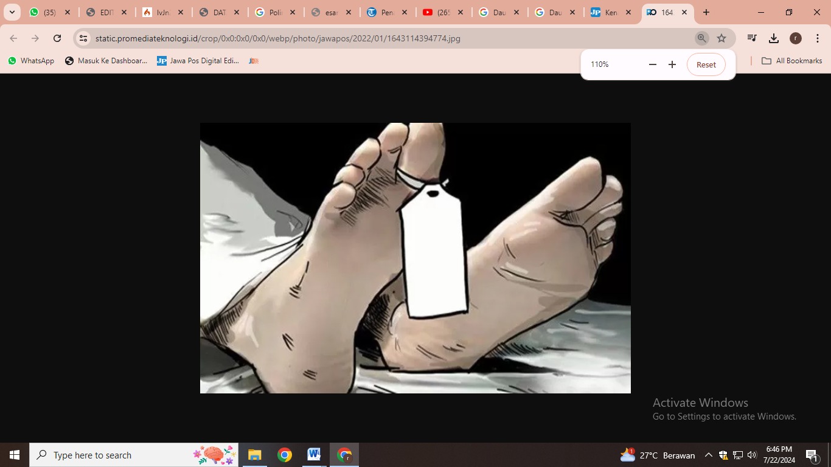The height and width of the screenshot is (467, 831).
Task: Click the zoom magnifier icon in the address bar
Action: [701, 38]
